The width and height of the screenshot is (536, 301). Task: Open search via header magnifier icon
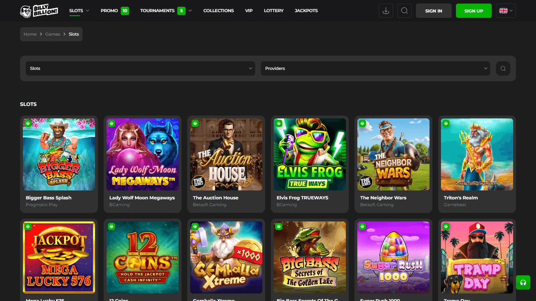pyautogui.click(x=405, y=11)
